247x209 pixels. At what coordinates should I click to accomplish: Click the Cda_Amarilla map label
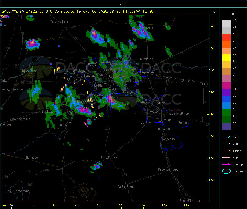tap(21, 119)
